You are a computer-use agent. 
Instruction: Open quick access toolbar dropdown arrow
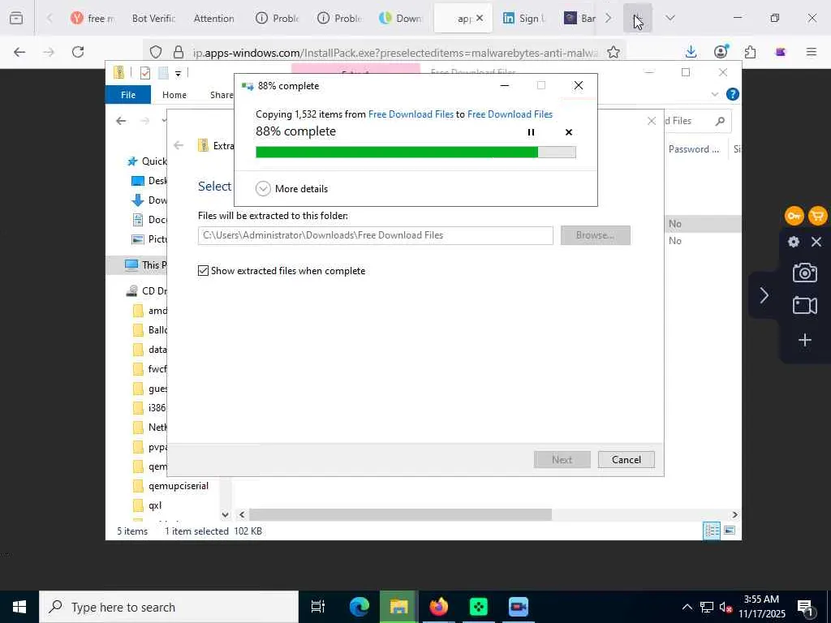coord(178,74)
